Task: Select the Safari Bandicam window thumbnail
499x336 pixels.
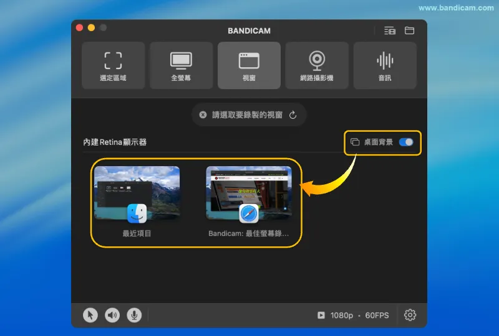Action: (249, 193)
